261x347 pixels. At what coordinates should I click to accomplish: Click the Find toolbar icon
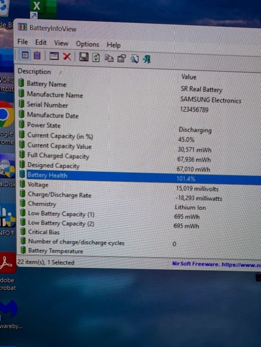point(135,59)
